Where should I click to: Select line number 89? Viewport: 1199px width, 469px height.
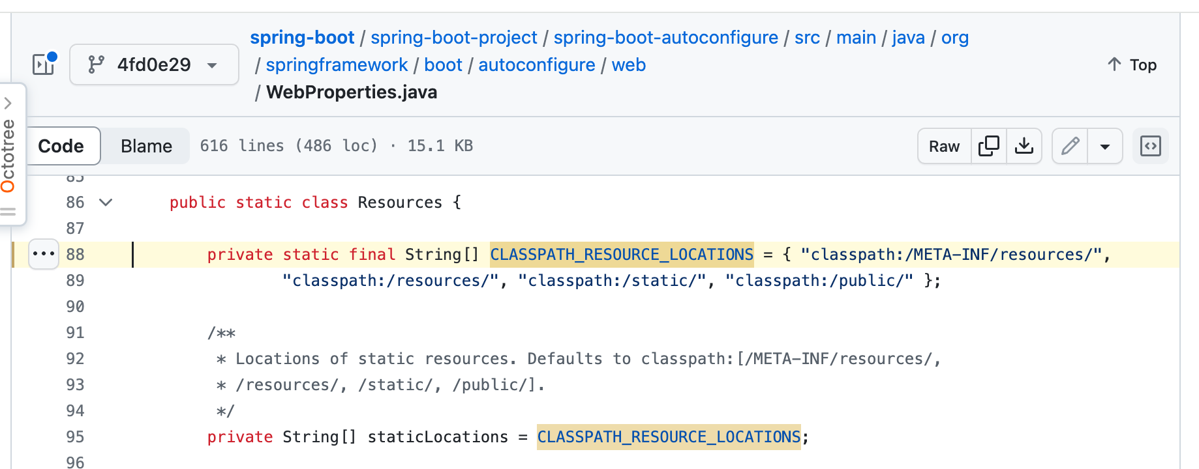coord(75,281)
